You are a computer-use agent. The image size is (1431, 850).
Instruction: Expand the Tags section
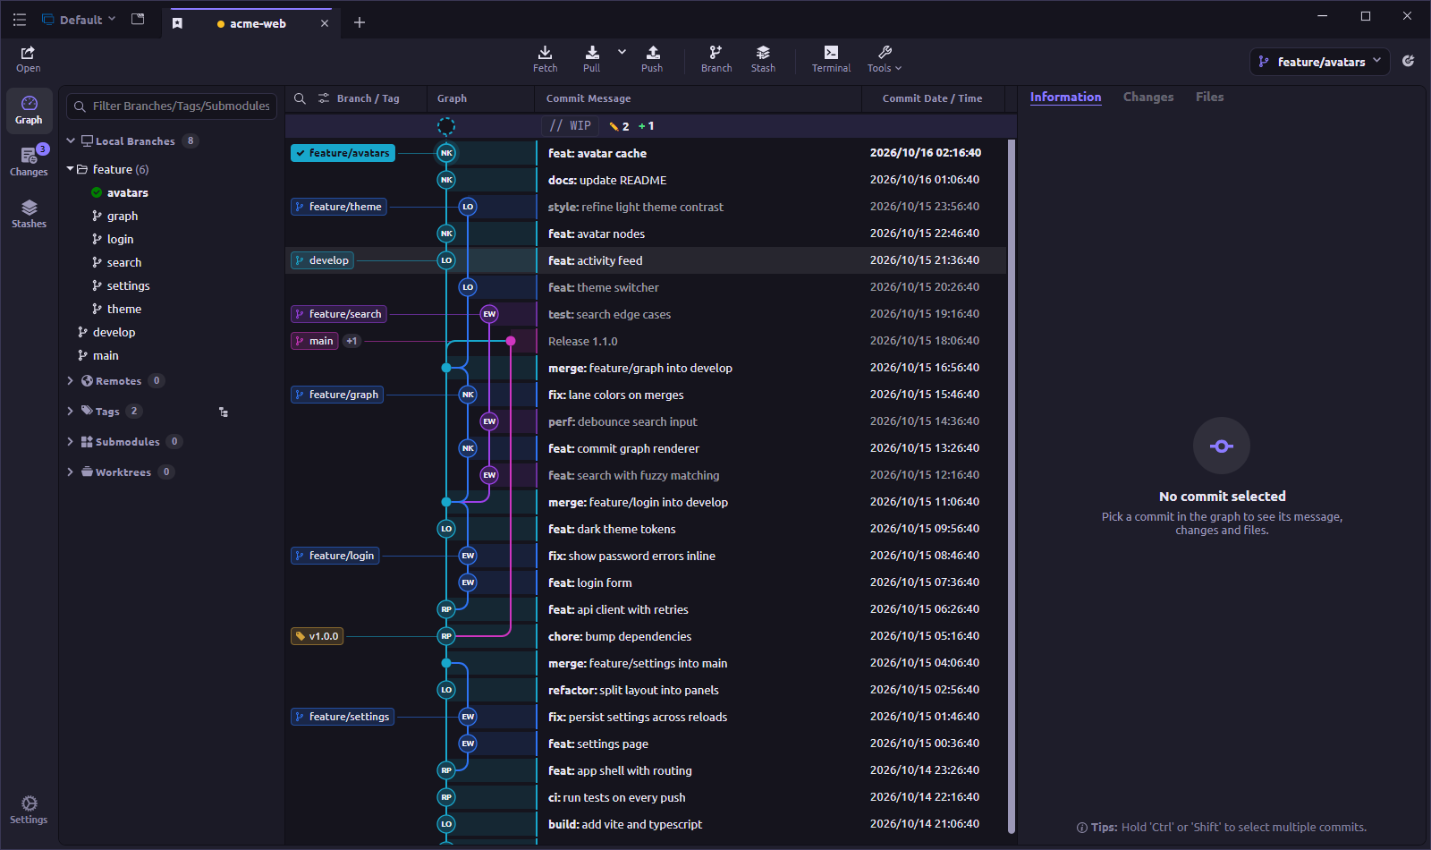pos(71,412)
